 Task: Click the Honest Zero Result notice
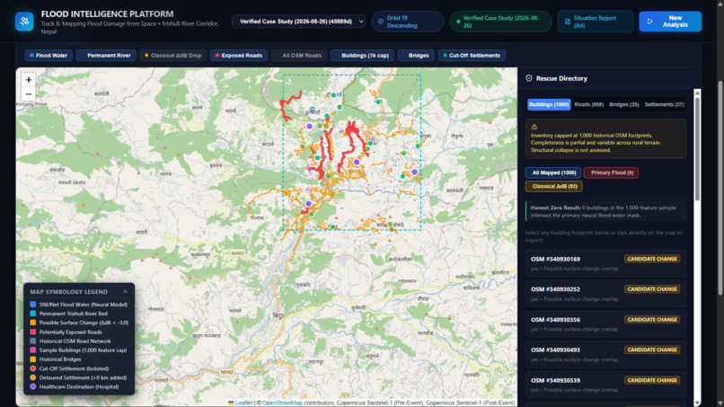tap(605, 211)
